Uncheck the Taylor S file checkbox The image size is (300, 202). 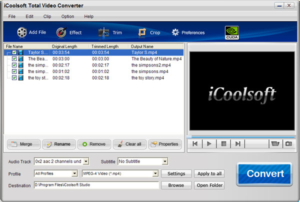click(14, 52)
